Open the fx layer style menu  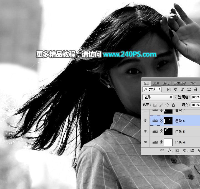pyautogui.click(x=170, y=150)
